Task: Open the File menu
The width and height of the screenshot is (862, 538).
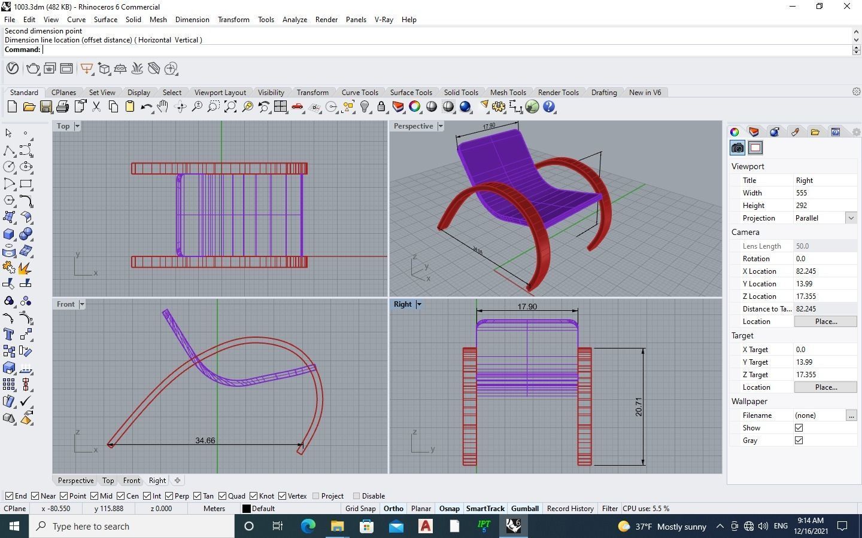Action: (x=10, y=20)
